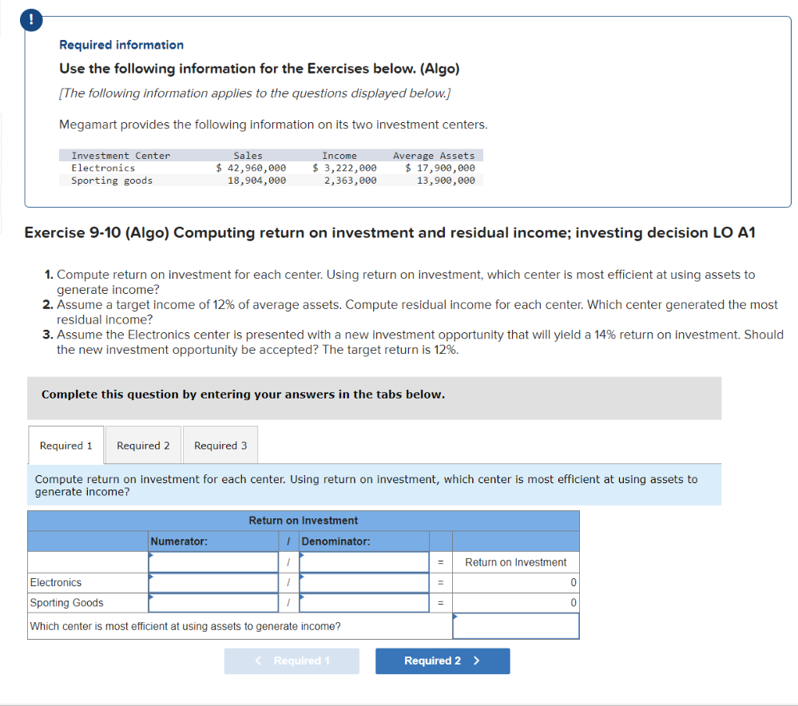Image resolution: width=798 pixels, height=706 pixels.
Task: Click the 'Complete this question' instruction banner
Action: tap(374, 398)
